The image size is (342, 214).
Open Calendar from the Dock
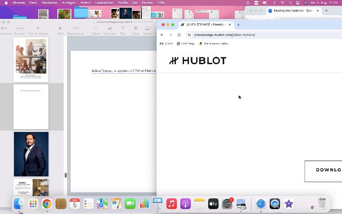tap(75, 204)
